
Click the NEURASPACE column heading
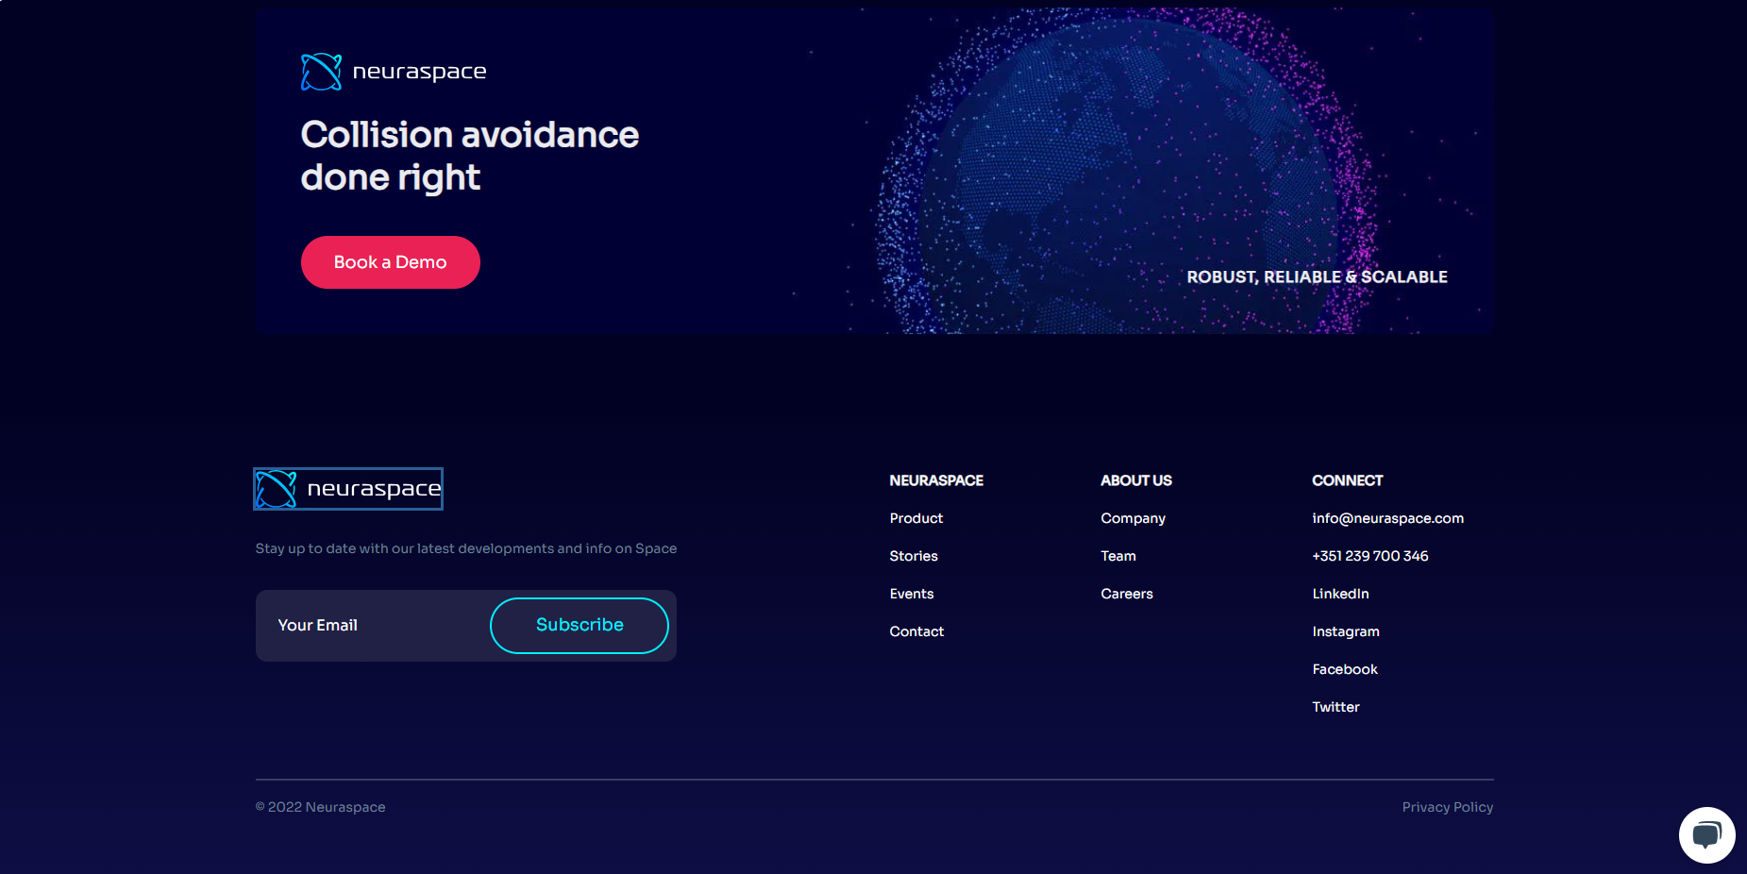click(x=936, y=480)
